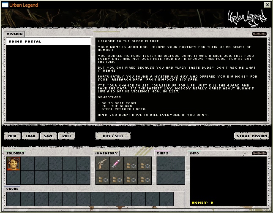The image size is (273, 213).
Task: Open the Soldiers tab
Action: point(15,153)
